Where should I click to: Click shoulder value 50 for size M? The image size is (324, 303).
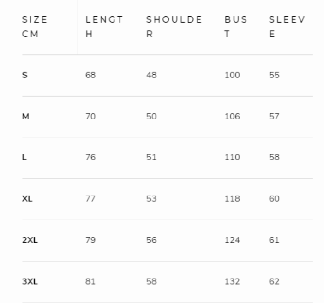tap(151, 117)
